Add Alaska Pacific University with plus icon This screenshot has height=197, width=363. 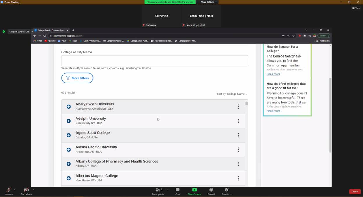pyautogui.click(x=69, y=150)
